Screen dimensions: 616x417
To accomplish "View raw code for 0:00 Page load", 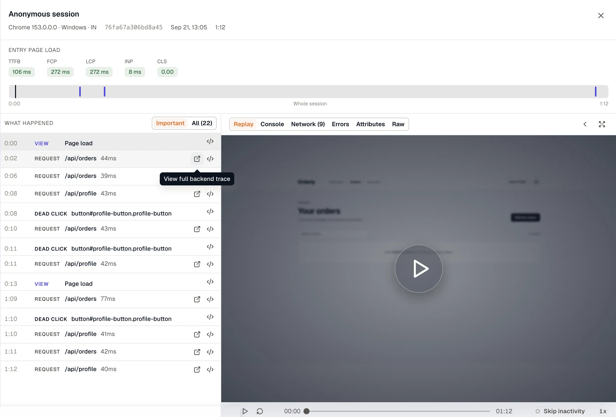I will click(x=210, y=141).
